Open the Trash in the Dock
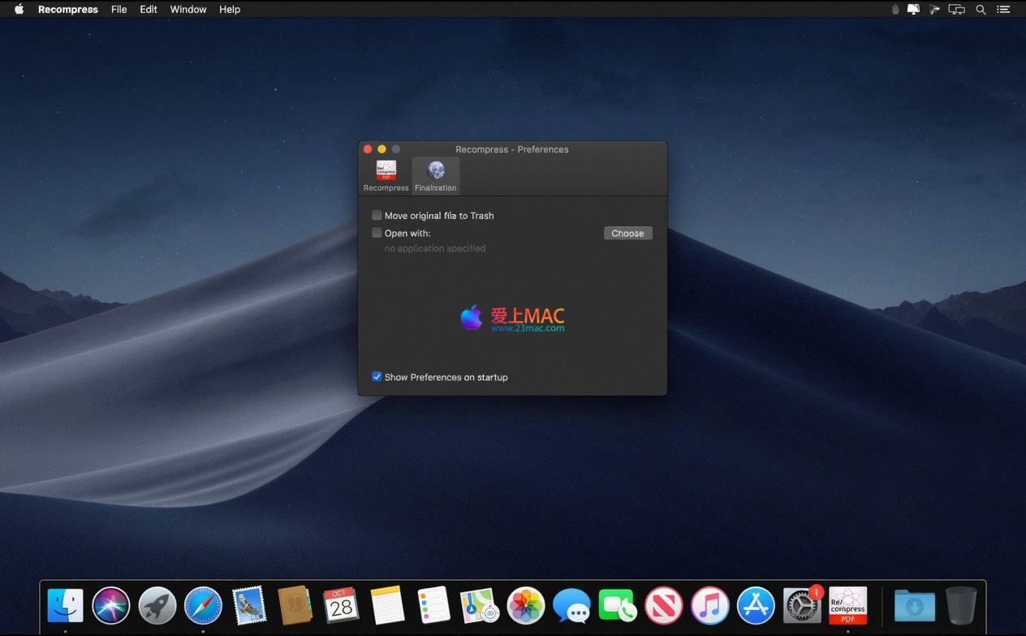 click(960, 605)
